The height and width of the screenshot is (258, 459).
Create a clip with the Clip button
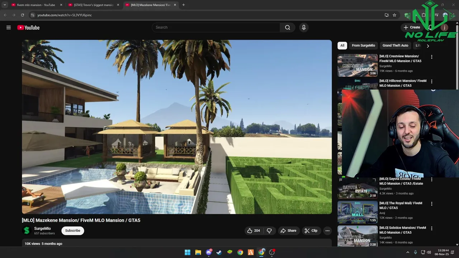click(311, 231)
